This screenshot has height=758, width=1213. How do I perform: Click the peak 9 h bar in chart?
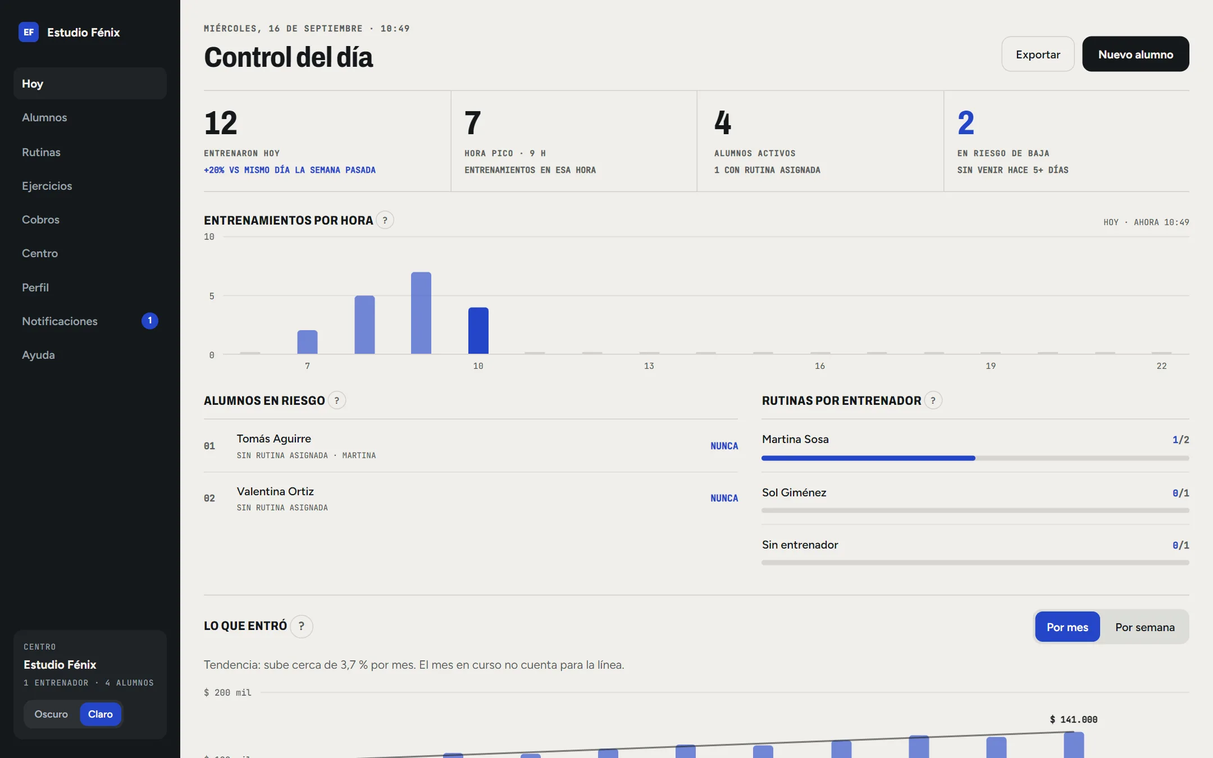pos(421,313)
